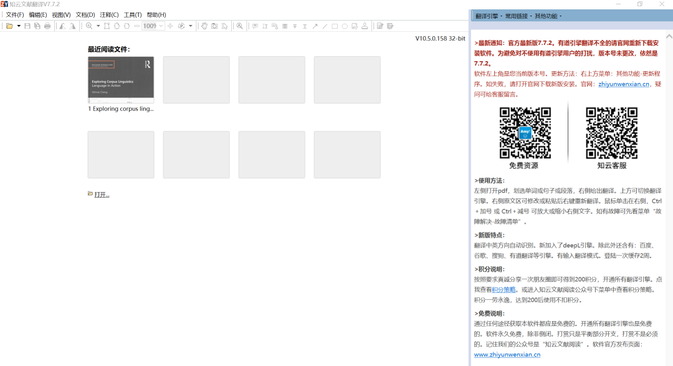673x366 pixels.
Task: Select the text selection cursor tool
Action: coord(224,26)
